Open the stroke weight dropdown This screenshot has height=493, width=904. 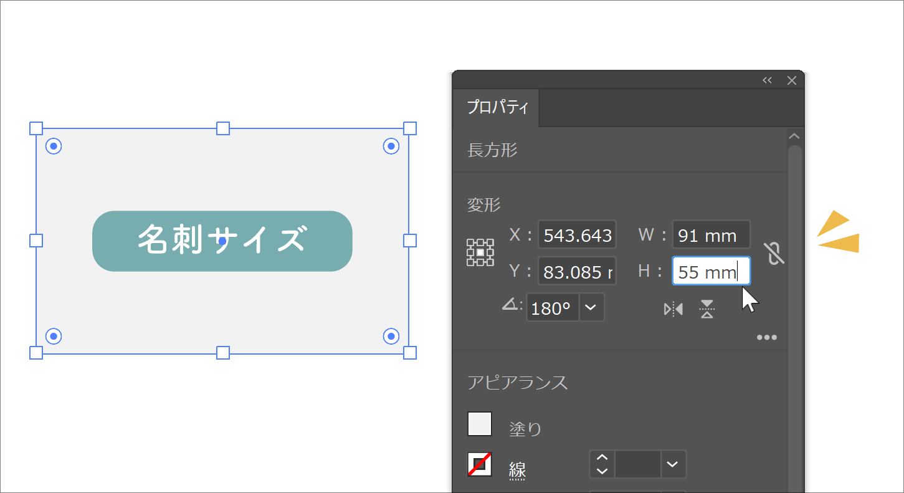[672, 464]
